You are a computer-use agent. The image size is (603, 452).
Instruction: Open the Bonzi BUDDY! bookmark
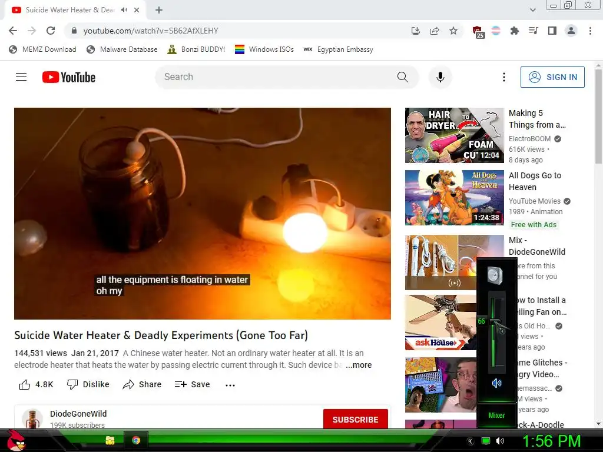(x=196, y=49)
